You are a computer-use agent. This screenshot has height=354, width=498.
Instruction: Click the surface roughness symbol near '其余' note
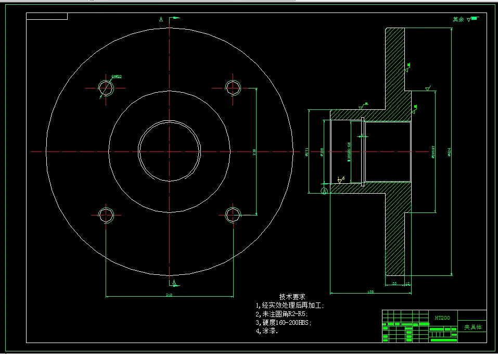coord(469,20)
